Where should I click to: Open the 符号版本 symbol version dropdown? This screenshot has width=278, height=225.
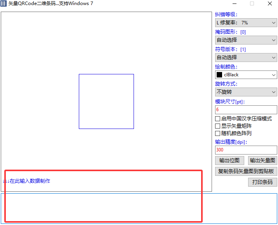click(246, 57)
